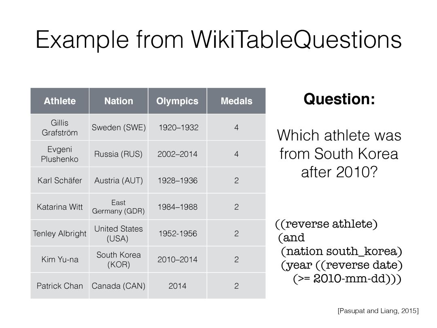The width and height of the screenshot is (437, 328).
Task: Select the Kim Yu-na athlete cell
Action: (59, 260)
